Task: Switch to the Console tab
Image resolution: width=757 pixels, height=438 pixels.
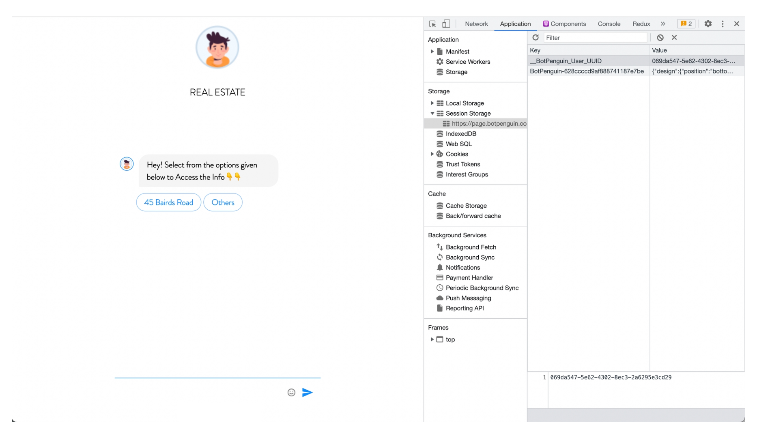Action: point(609,24)
